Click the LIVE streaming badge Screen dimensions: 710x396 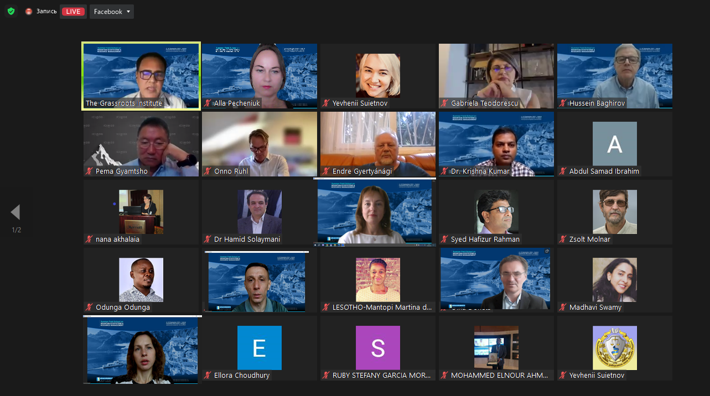72,12
